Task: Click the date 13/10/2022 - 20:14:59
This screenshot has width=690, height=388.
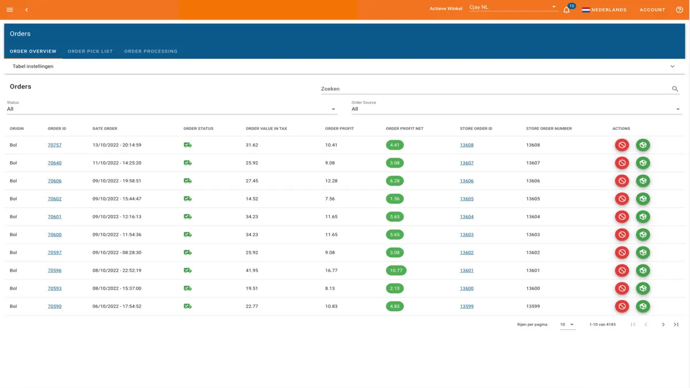Action: coord(117,145)
